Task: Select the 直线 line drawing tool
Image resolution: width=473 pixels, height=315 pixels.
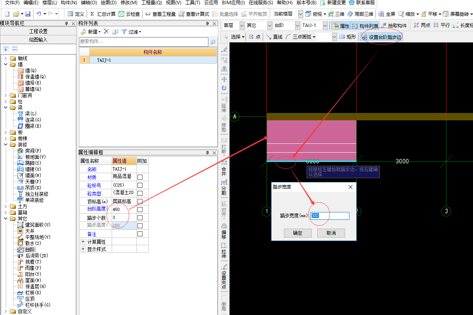Action: (274, 37)
